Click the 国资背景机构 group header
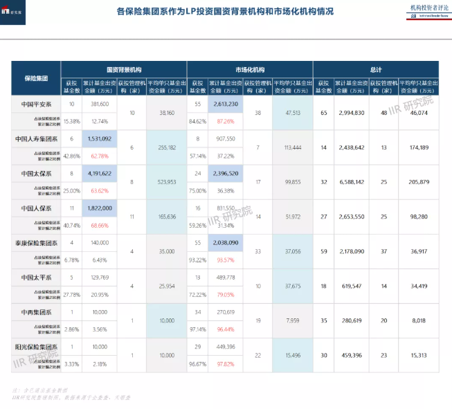 124,69
